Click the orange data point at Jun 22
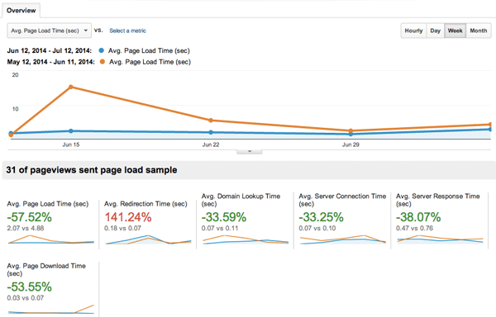The height and width of the screenshot is (317, 496). [x=211, y=121]
